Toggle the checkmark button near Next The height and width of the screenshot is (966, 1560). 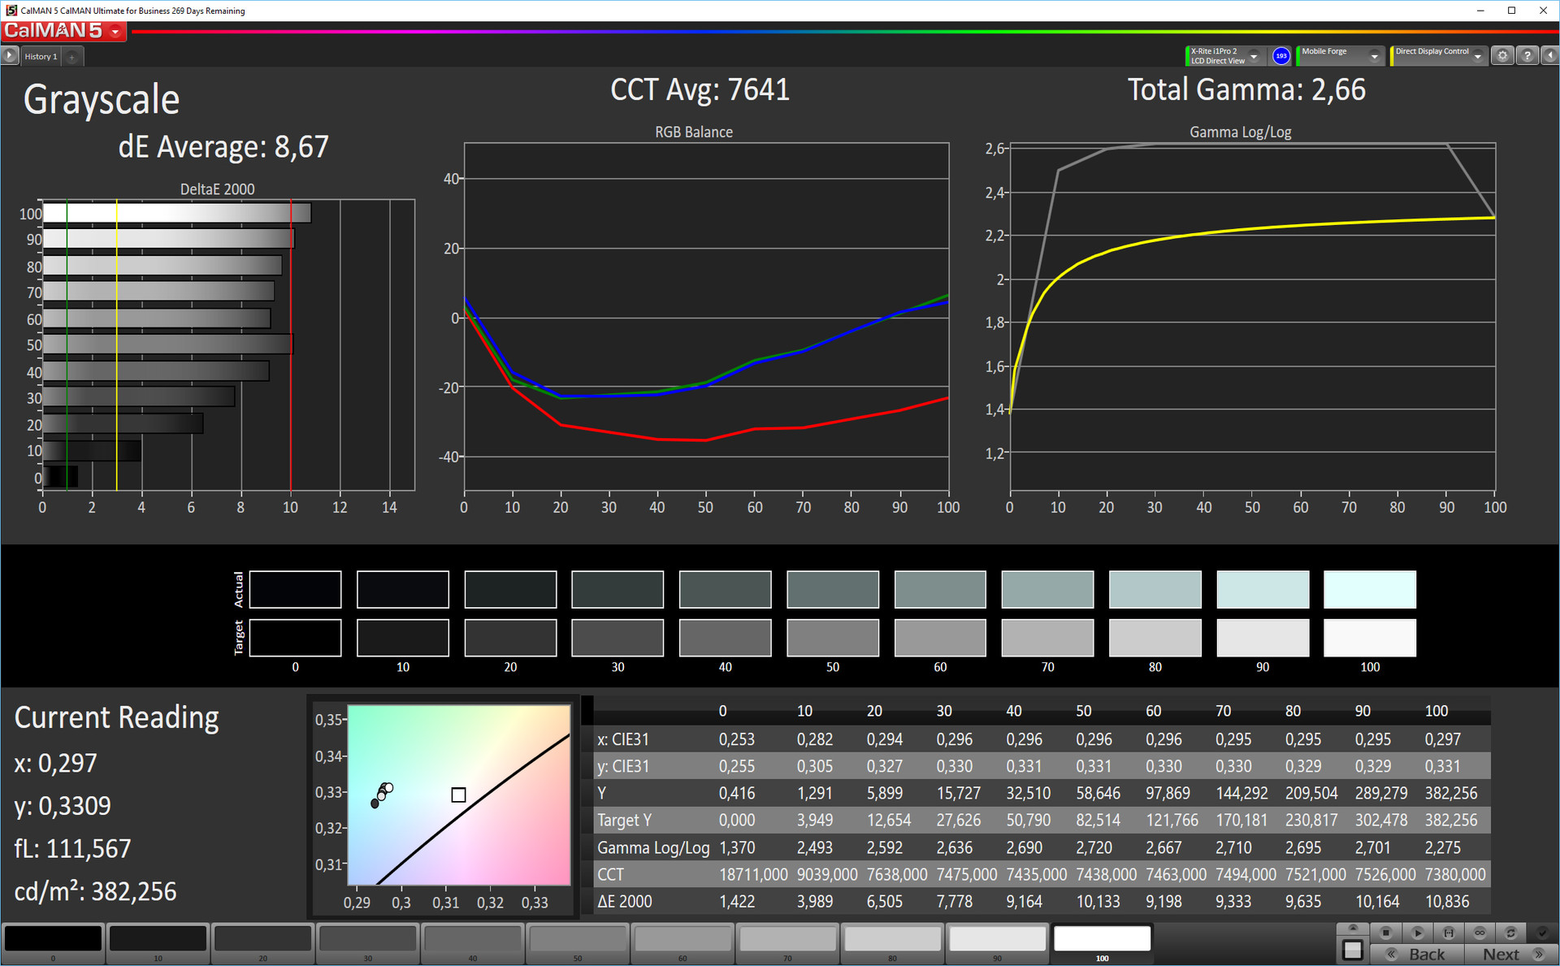(1541, 933)
